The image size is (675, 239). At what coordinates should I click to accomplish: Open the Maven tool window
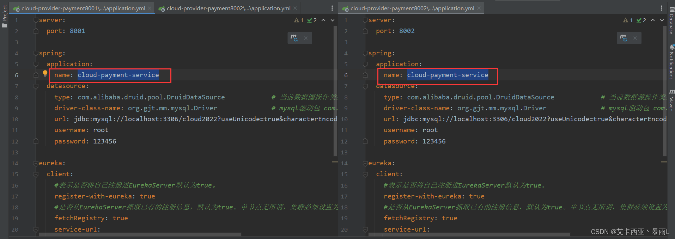click(671, 100)
